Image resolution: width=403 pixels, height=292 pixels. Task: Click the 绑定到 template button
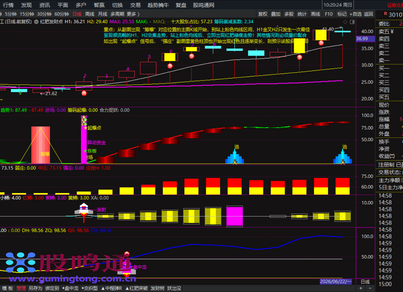(x=52, y=288)
